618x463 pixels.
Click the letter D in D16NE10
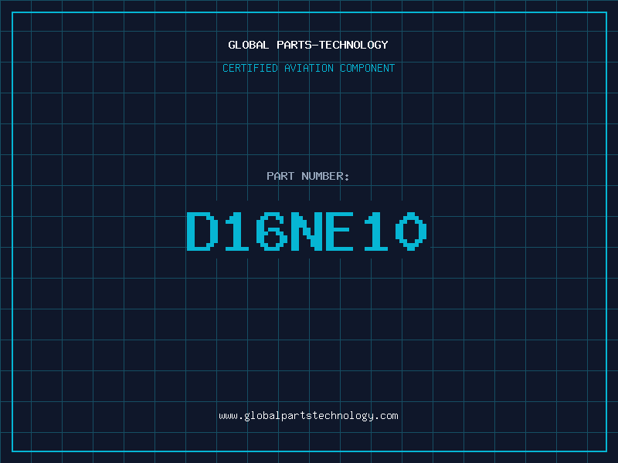202,231
